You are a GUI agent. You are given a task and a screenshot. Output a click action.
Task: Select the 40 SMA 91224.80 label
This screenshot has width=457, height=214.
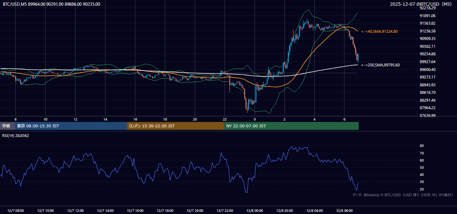click(x=379, y=31)
